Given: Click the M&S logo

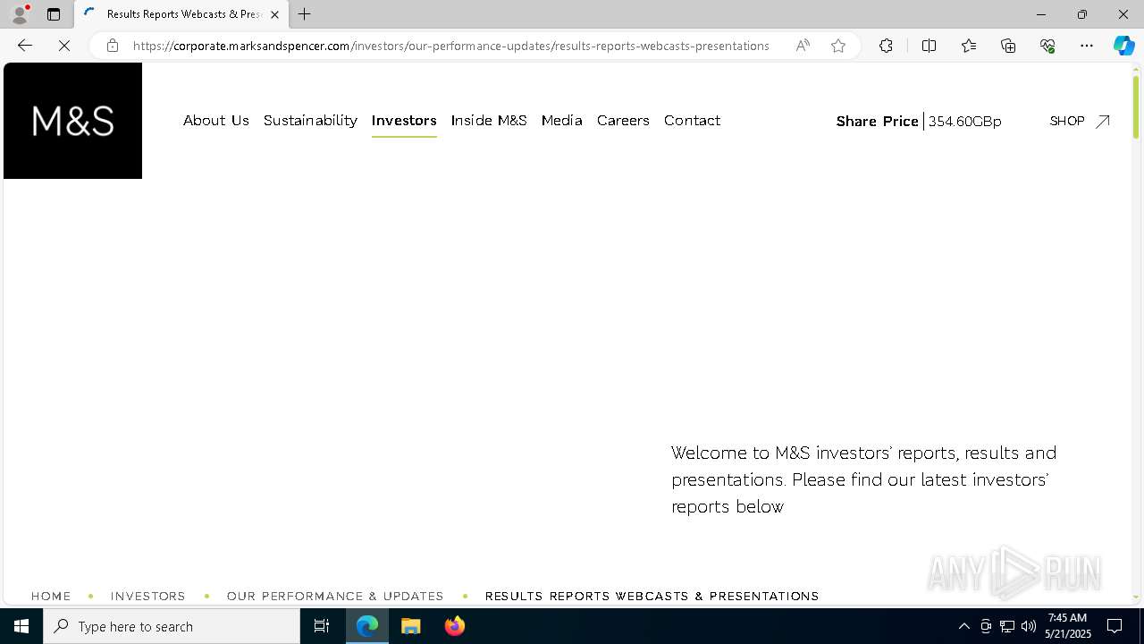Looking at the screenshot, I should [72, 121].
